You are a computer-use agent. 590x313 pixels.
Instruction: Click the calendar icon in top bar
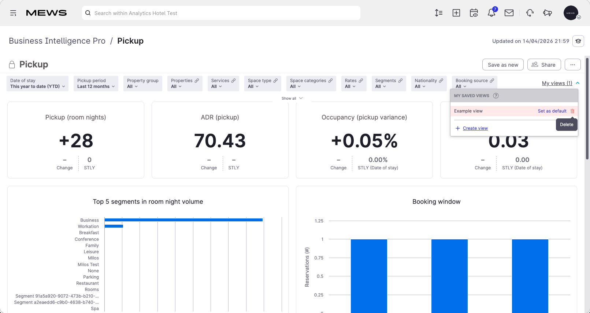(x=474, y=13)
